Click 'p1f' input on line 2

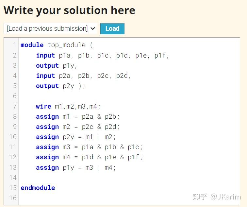(160, 55)
